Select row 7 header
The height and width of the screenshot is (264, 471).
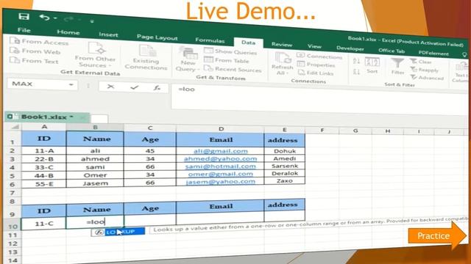(x=13, y=192)
